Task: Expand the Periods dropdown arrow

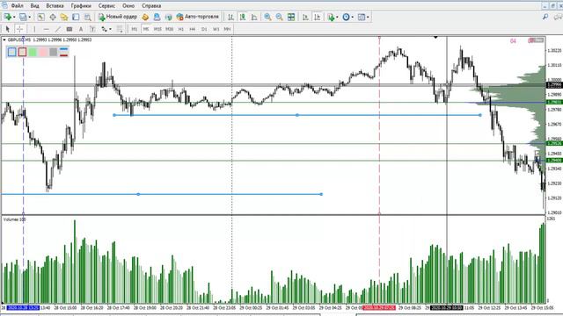Action: 352,17
